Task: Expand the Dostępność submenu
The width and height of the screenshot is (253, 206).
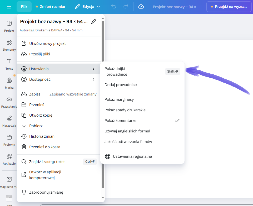Action: 58,79
